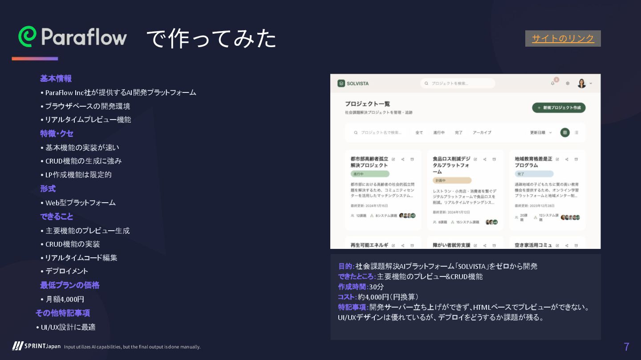Click the 最低プランの価格 heading
The height and width of the screenshot is (360, 641).
70,285
